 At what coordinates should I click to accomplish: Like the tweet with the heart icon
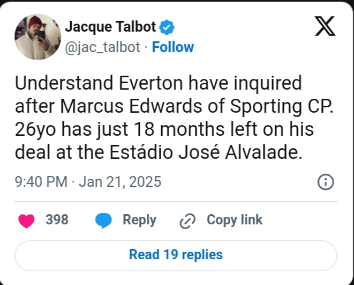point(26,221)
